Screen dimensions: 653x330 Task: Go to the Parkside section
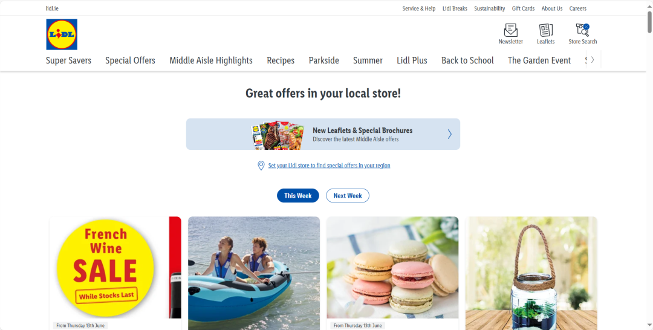click(323, 60)
